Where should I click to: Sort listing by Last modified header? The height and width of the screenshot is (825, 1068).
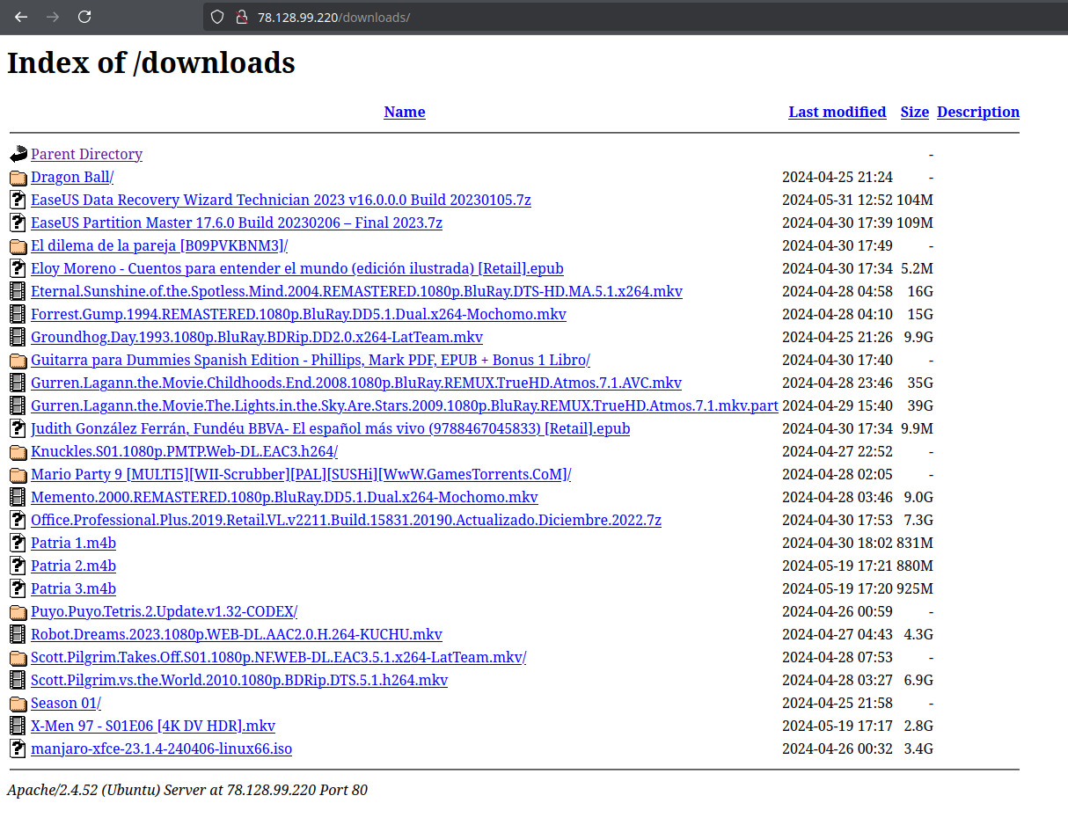(837, 112)
